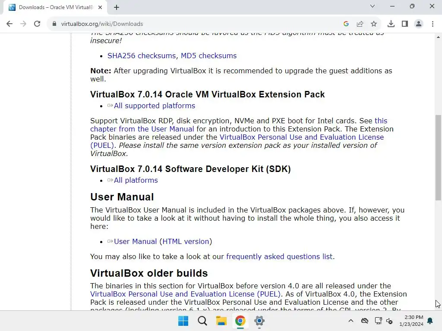Open the User Manual link

click(135, 241)
